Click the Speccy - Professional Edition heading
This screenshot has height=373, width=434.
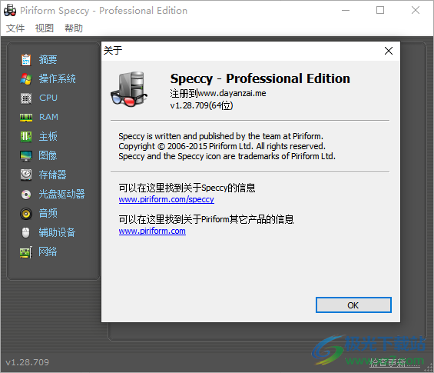260,78
